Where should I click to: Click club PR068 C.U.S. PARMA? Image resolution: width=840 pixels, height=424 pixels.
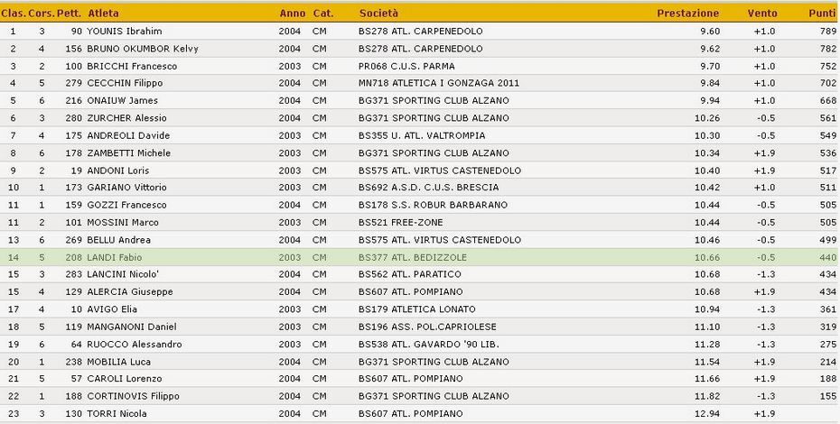[406, 67]
